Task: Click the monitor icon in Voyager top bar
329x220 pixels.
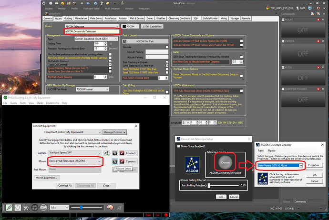Action: [310, 8]
